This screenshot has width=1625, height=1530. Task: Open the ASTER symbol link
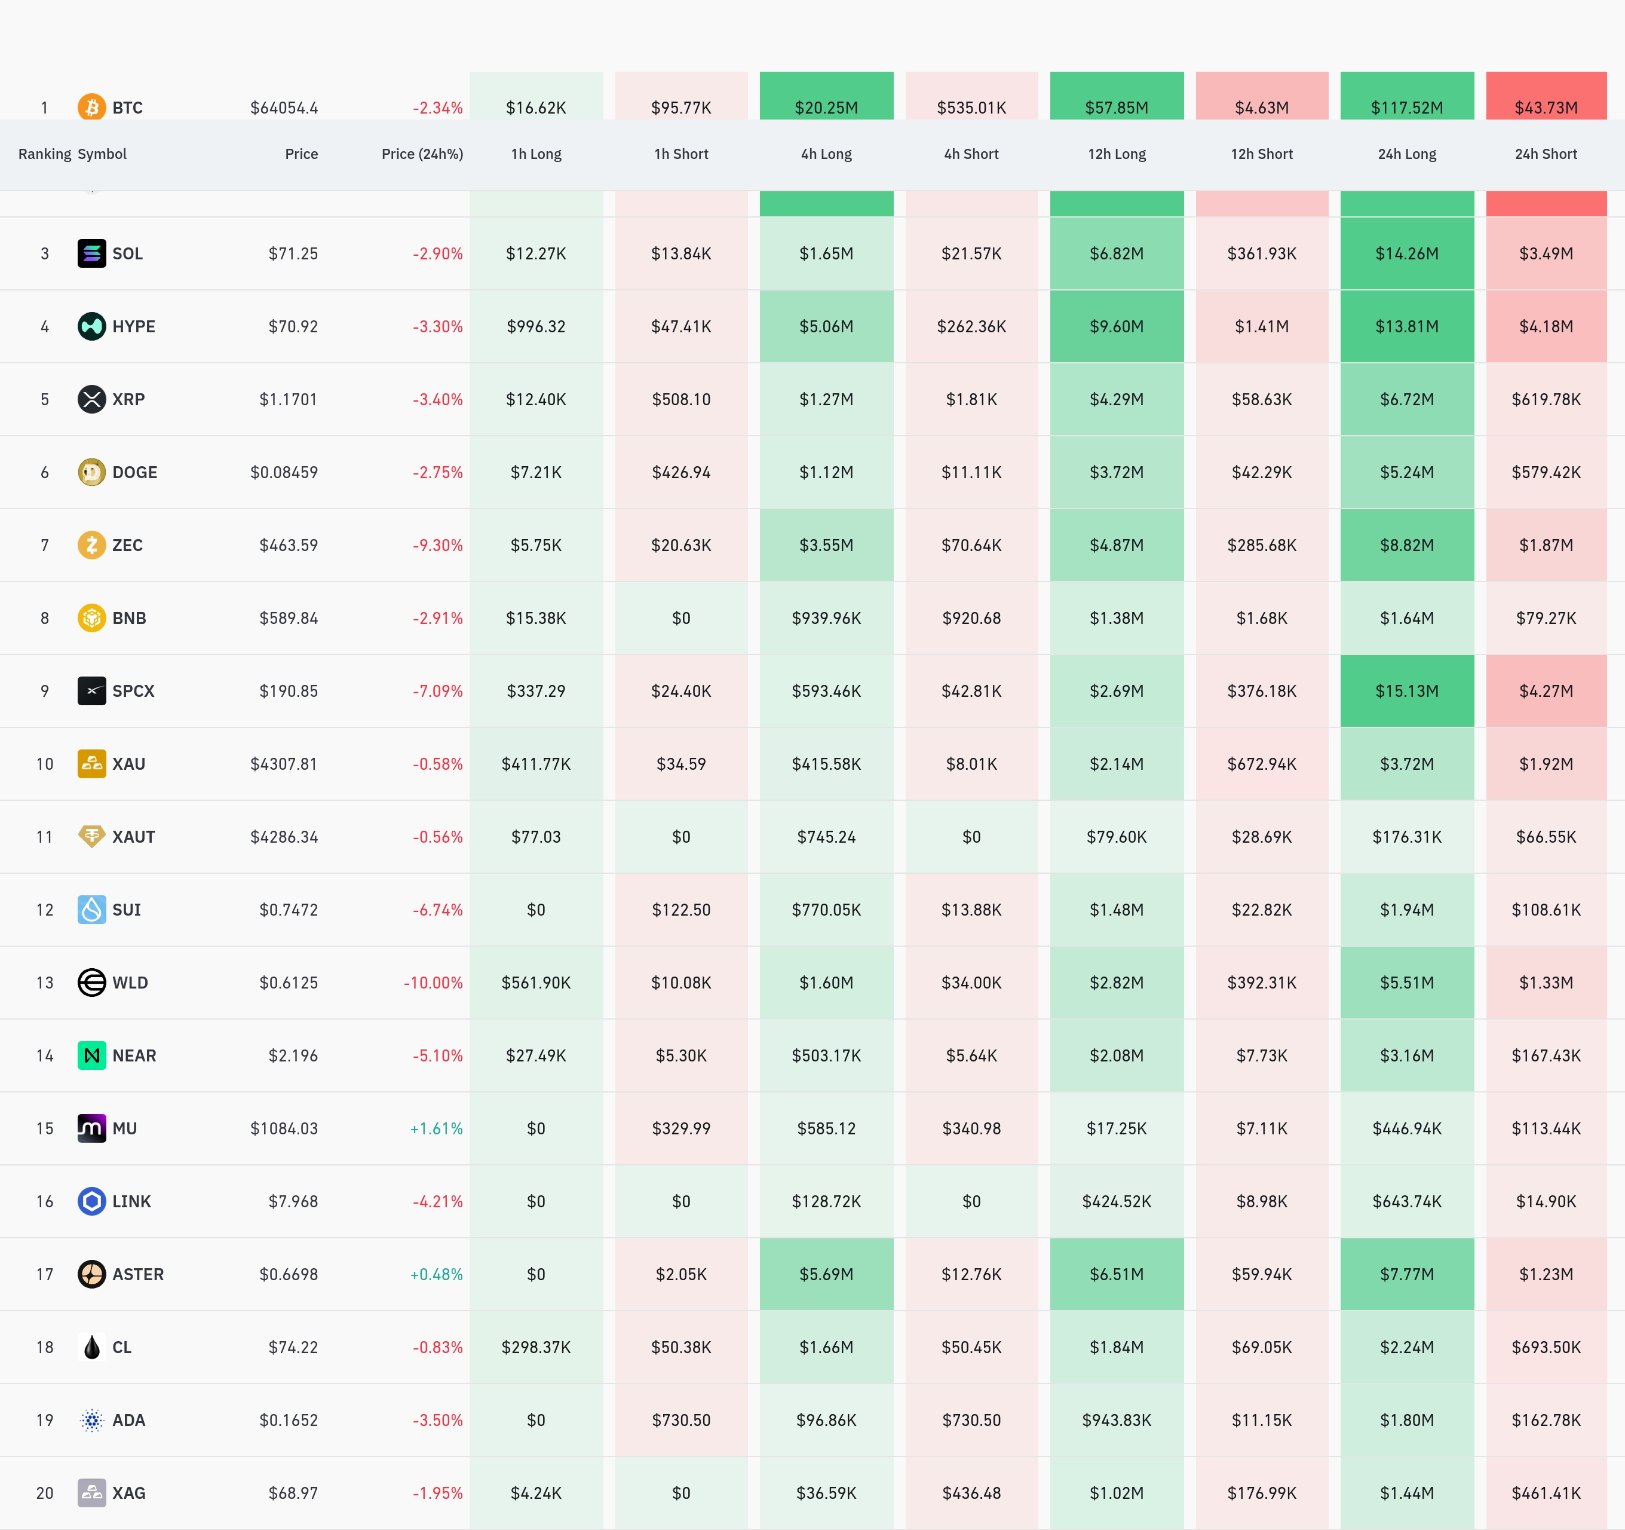[x=138, y=1274]
